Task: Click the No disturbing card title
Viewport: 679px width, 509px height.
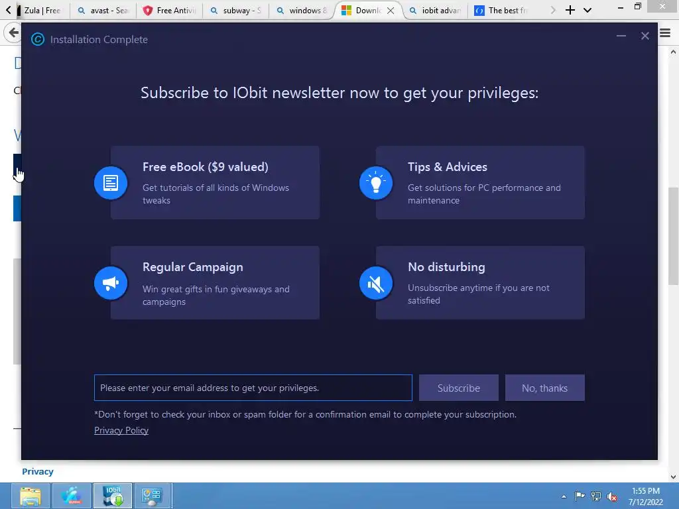Action: (x=446, y=267)
